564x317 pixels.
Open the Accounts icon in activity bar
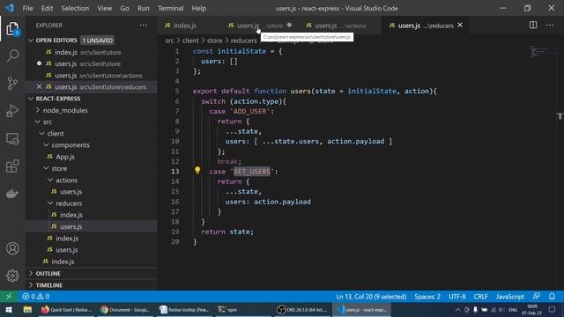pos(12,248)
